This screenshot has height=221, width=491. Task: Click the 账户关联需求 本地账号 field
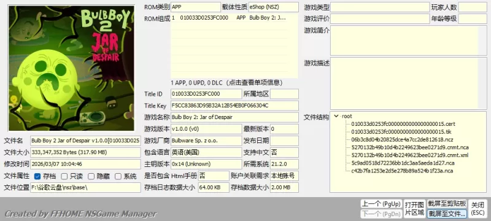click(284, 176)
